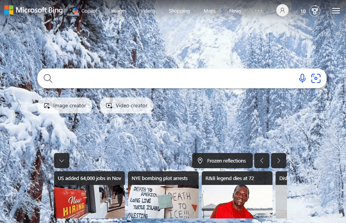Open the account sign-in profile icon
The image size is (346, 223).
(x=282, y=10)
